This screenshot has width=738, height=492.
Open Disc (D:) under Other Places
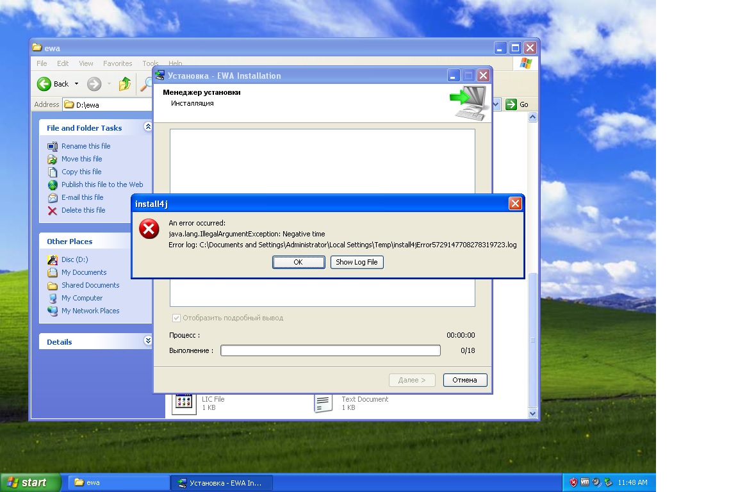(x=74, y=259)
